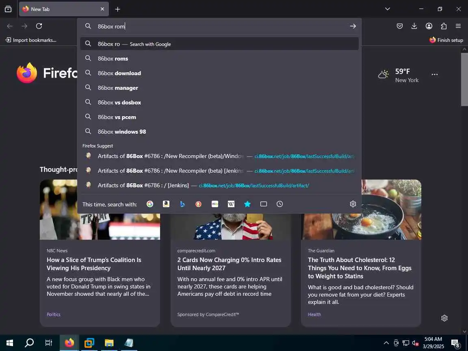Screen dimensions: 468x351
Task: Choose the '86box download' suggestion
Action: 219,73
